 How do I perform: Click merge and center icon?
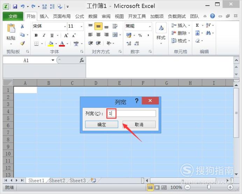(x=115, y=35)
